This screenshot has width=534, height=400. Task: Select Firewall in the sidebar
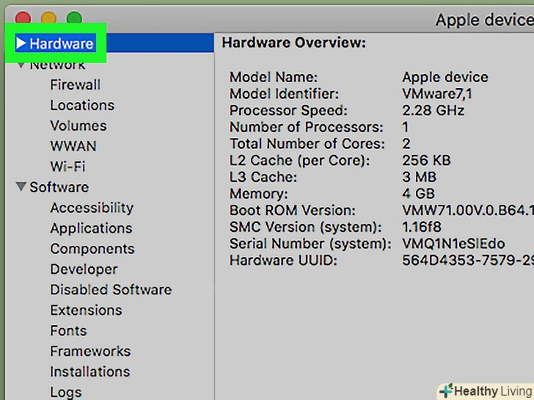pos(75,85)
